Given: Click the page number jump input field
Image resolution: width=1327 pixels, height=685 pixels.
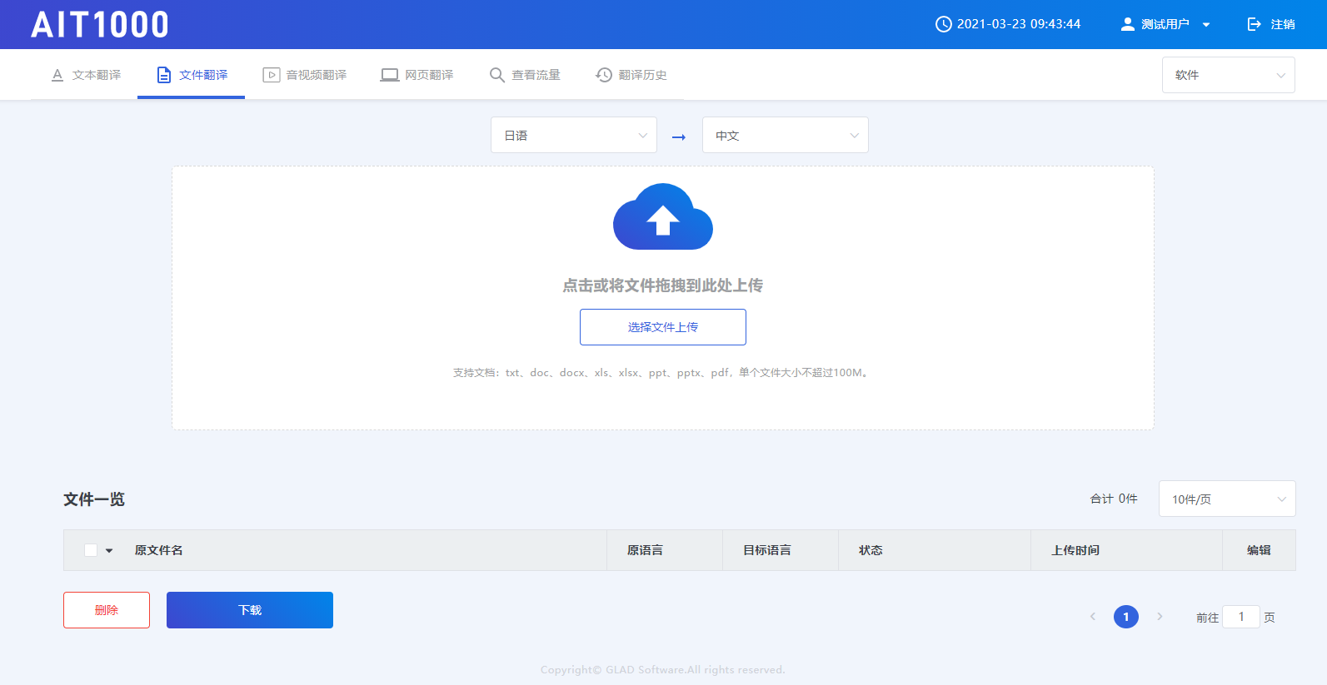Looking at the screenshot, I should click(x=1240, y=617).
